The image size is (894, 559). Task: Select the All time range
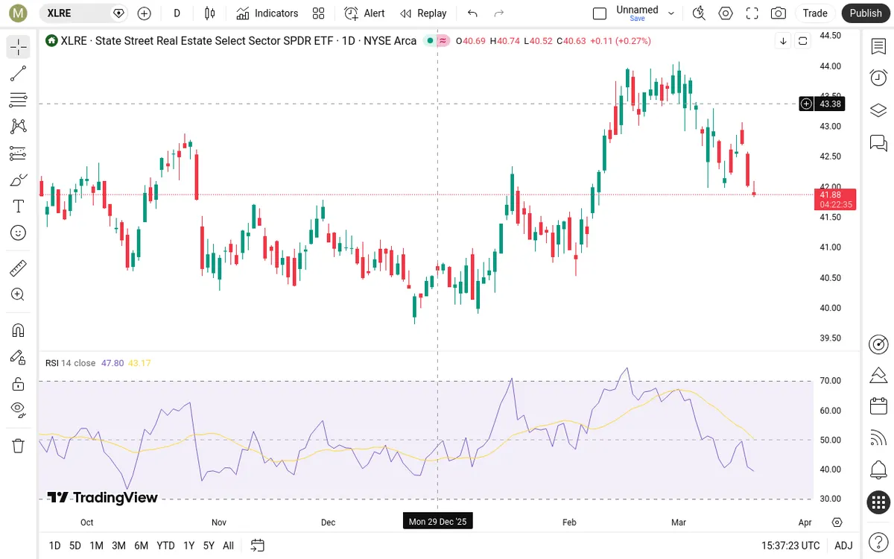228,546
